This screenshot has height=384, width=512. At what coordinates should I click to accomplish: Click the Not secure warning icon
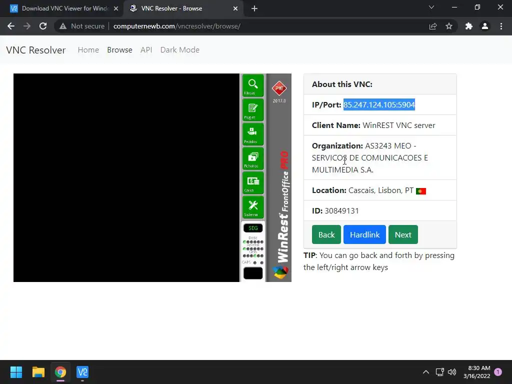tap(63, 26)
